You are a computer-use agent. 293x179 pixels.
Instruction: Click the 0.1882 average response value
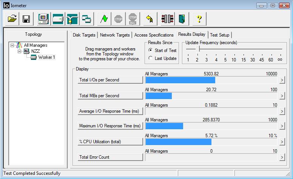(x=211, y=105)
